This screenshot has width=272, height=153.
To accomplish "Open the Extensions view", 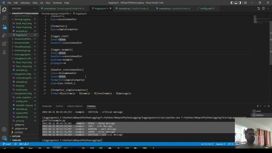I will [4, 44].
